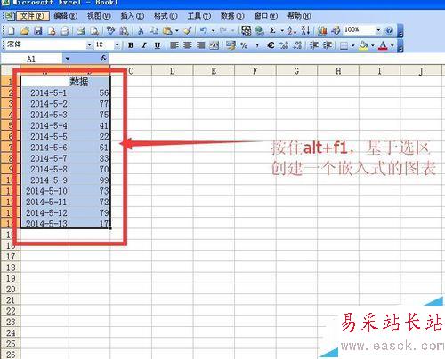Apply percent style formatting
445x359 pixels.
click(x=244, y=45)
